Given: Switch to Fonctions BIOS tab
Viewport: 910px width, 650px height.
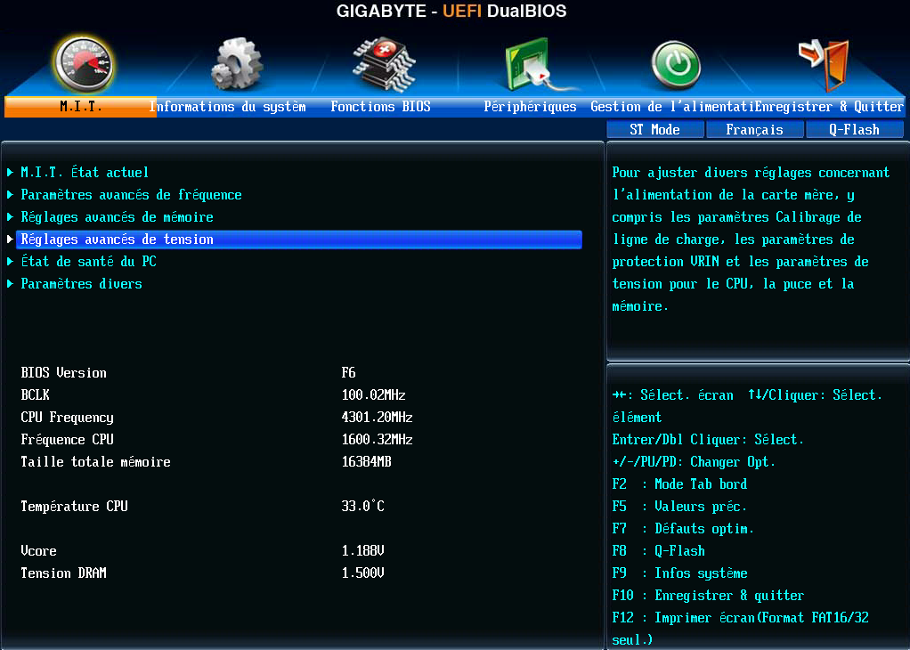Looking at the screenshot, I should click(381, 107).
